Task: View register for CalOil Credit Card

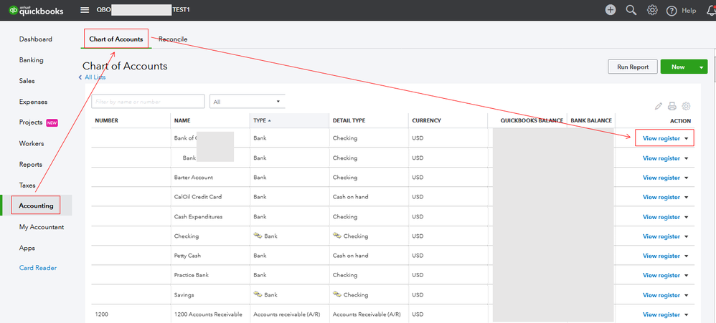Action: click(x=661, y=197)
